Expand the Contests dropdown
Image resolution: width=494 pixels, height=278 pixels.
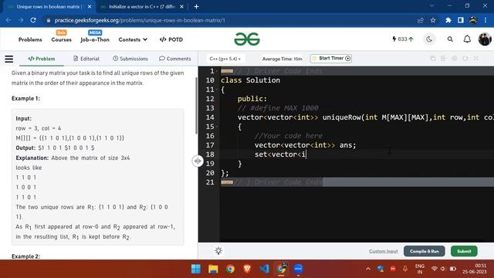tap(133, 39)
